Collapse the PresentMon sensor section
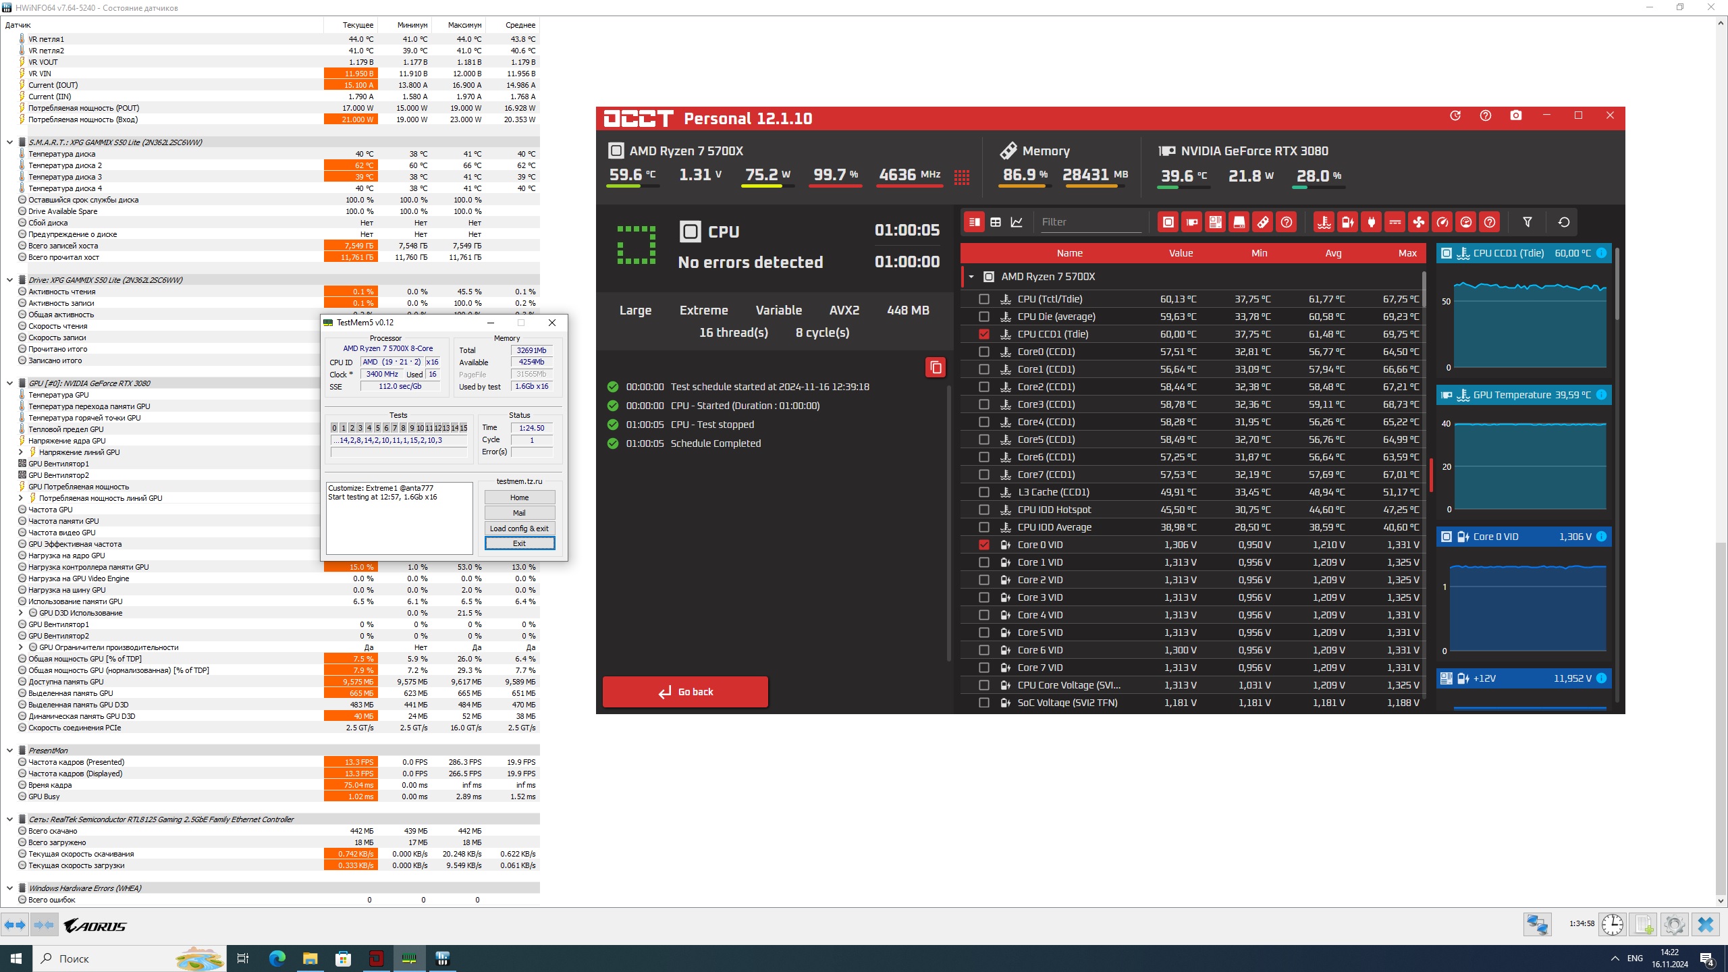The image size is (1728, 972). [9, 751]
